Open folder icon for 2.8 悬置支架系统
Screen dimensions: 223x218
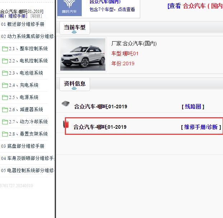[5, 134]
